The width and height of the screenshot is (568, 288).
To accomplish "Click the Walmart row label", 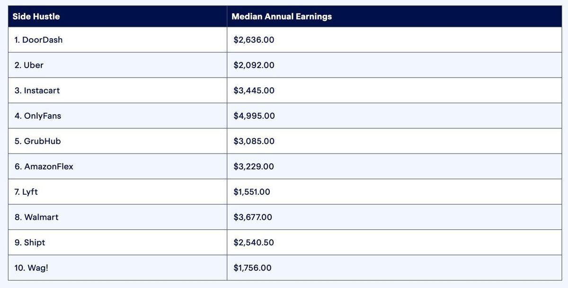I will (x=36, y=217).
